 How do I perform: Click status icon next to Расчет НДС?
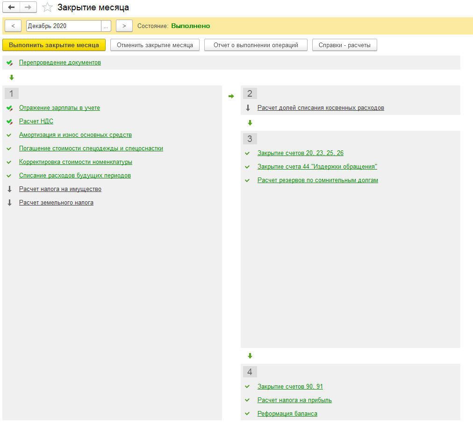[10, 122]
